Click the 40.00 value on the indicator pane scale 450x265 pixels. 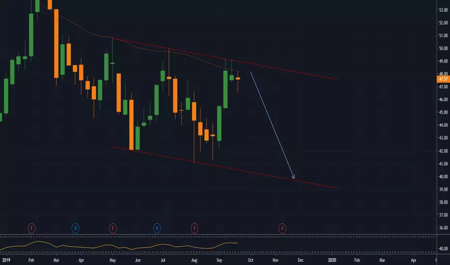(x=443, y=249)
